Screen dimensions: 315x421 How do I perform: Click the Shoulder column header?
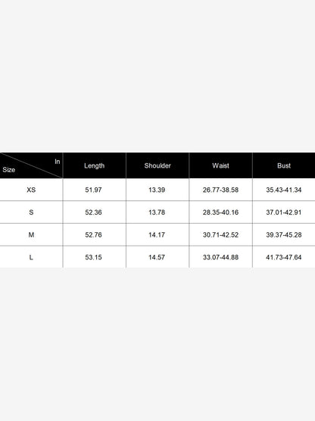point(157,165)
